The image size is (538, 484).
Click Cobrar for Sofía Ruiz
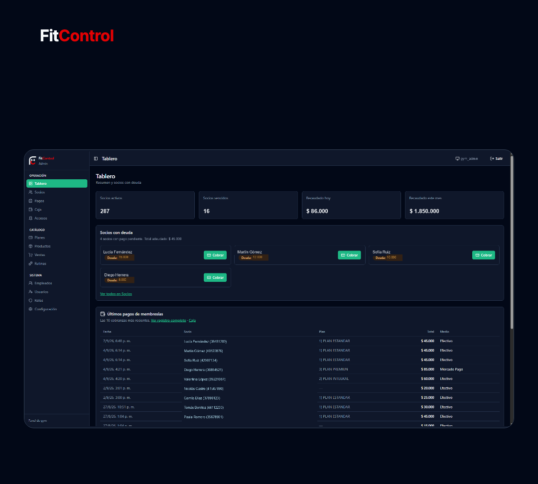click(483, 255)
